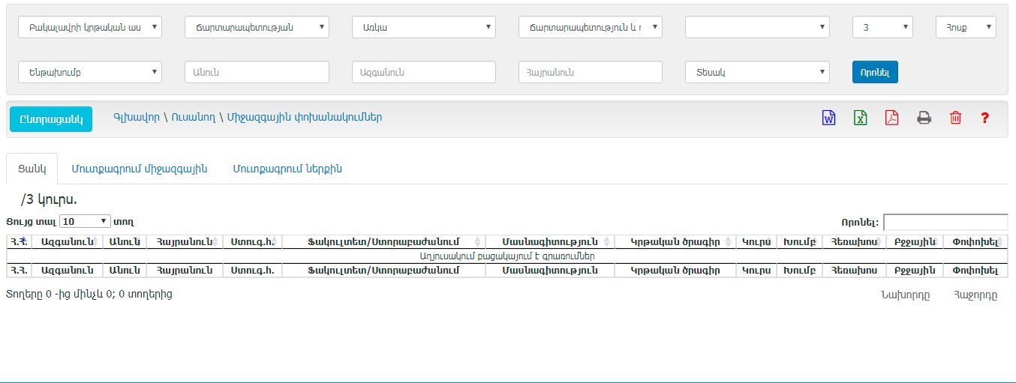Image resolution: width=1016 pixels, height=383 pixels.
Task: Click the printer icon
Action: [x=924, y=118]
